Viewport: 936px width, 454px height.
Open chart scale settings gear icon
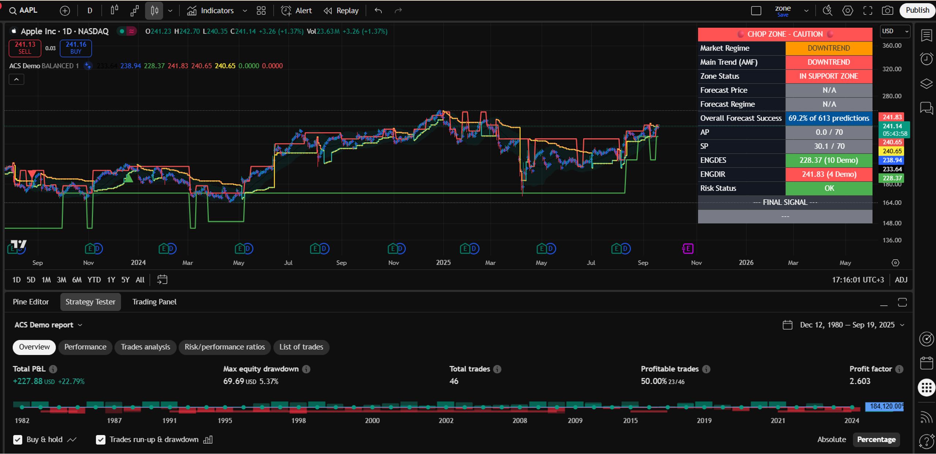click(x=895, y=263)
